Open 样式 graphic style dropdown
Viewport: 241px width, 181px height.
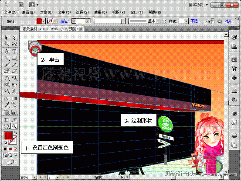186,21
